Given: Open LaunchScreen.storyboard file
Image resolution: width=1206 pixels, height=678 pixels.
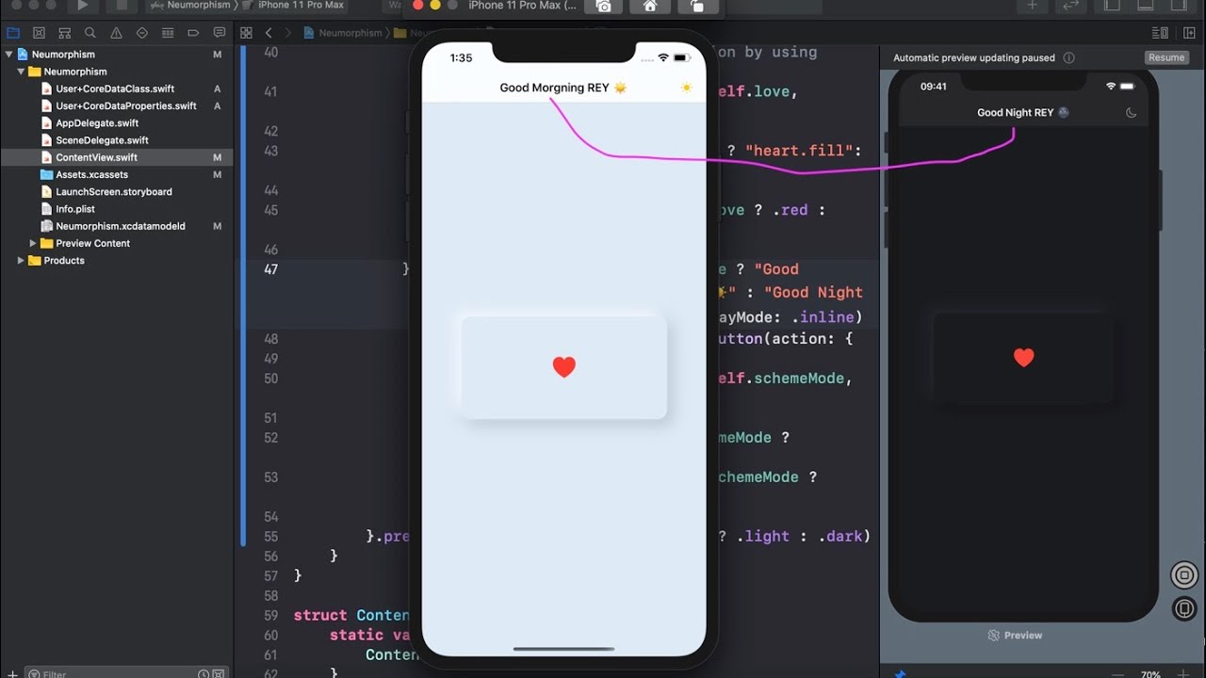Looking at the screenshot, I should coord(114,191).
